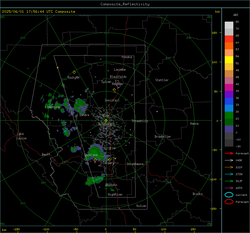Click the dBZ legend heading
The height and width of the screenshot is (233, 250).
(236, 15)
